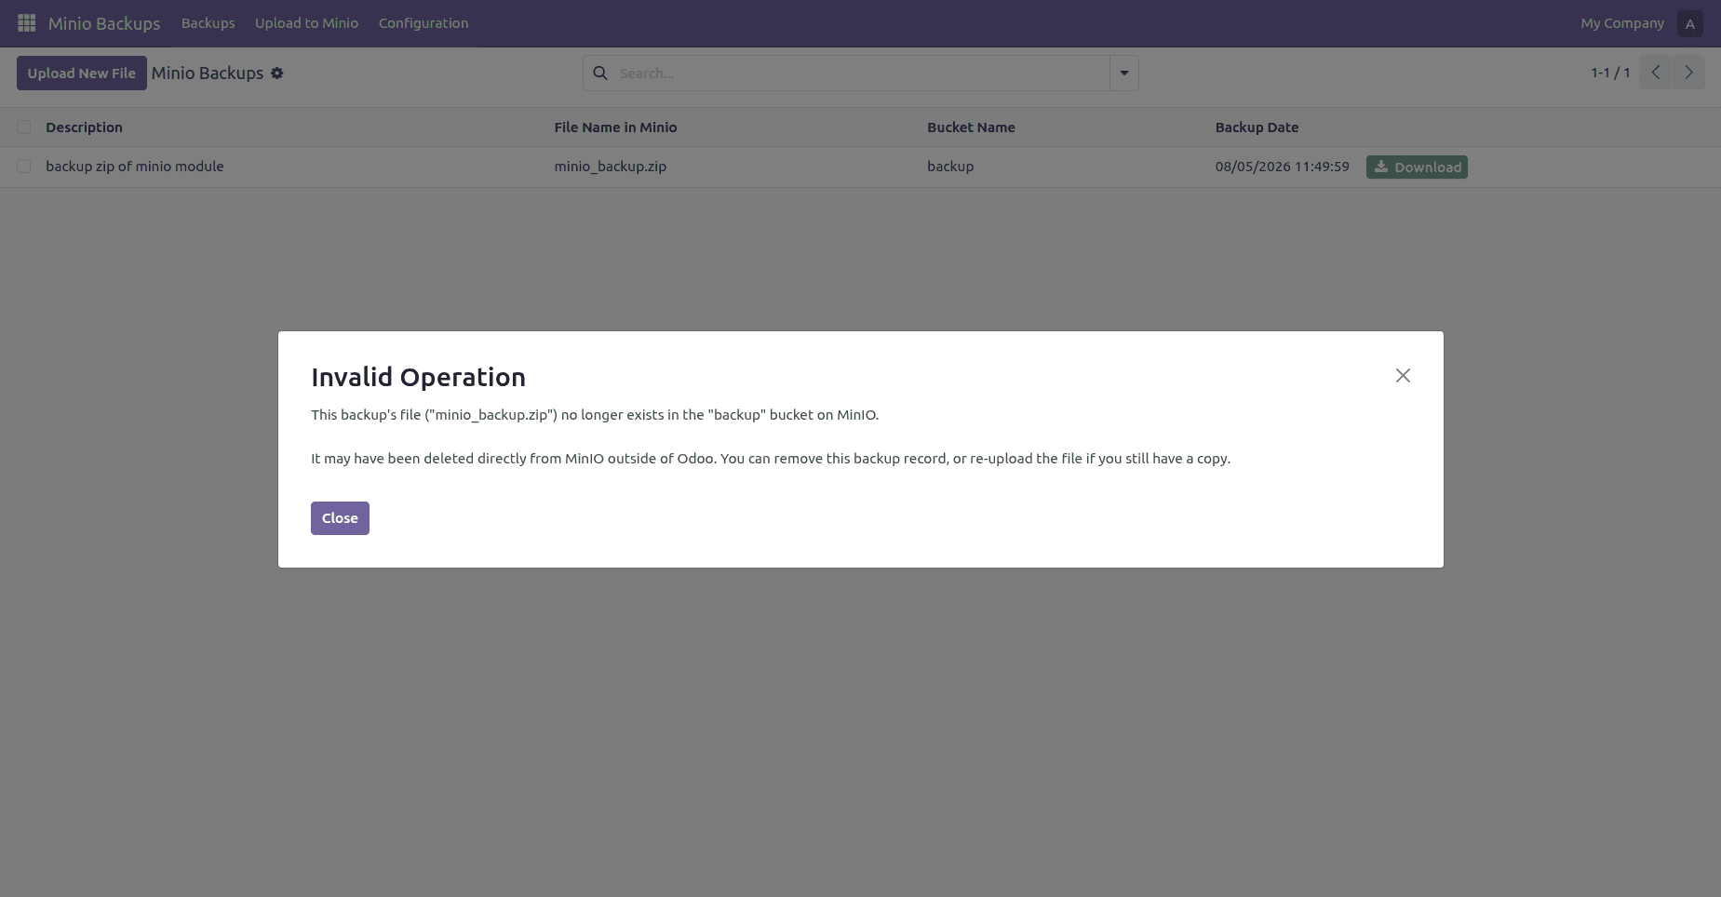Go to previous page arrow
Image resolution: width=1721 pixels, height=897 pixels.
[1656, 73]
